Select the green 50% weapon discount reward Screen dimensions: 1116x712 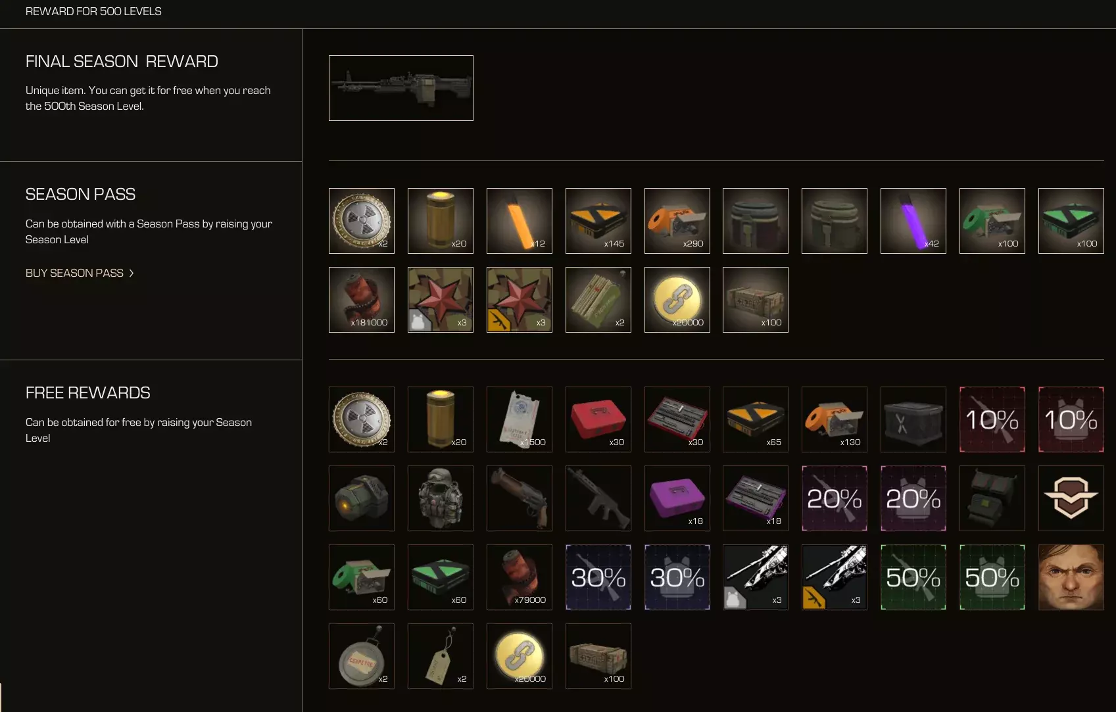[x=913, y=577]
